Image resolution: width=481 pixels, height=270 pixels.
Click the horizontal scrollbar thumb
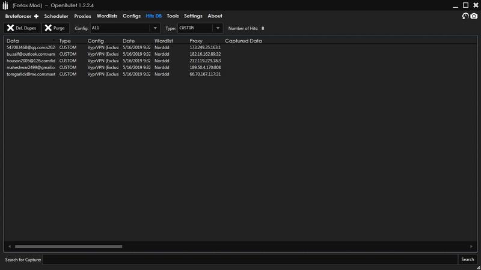[x=69, y=247]
